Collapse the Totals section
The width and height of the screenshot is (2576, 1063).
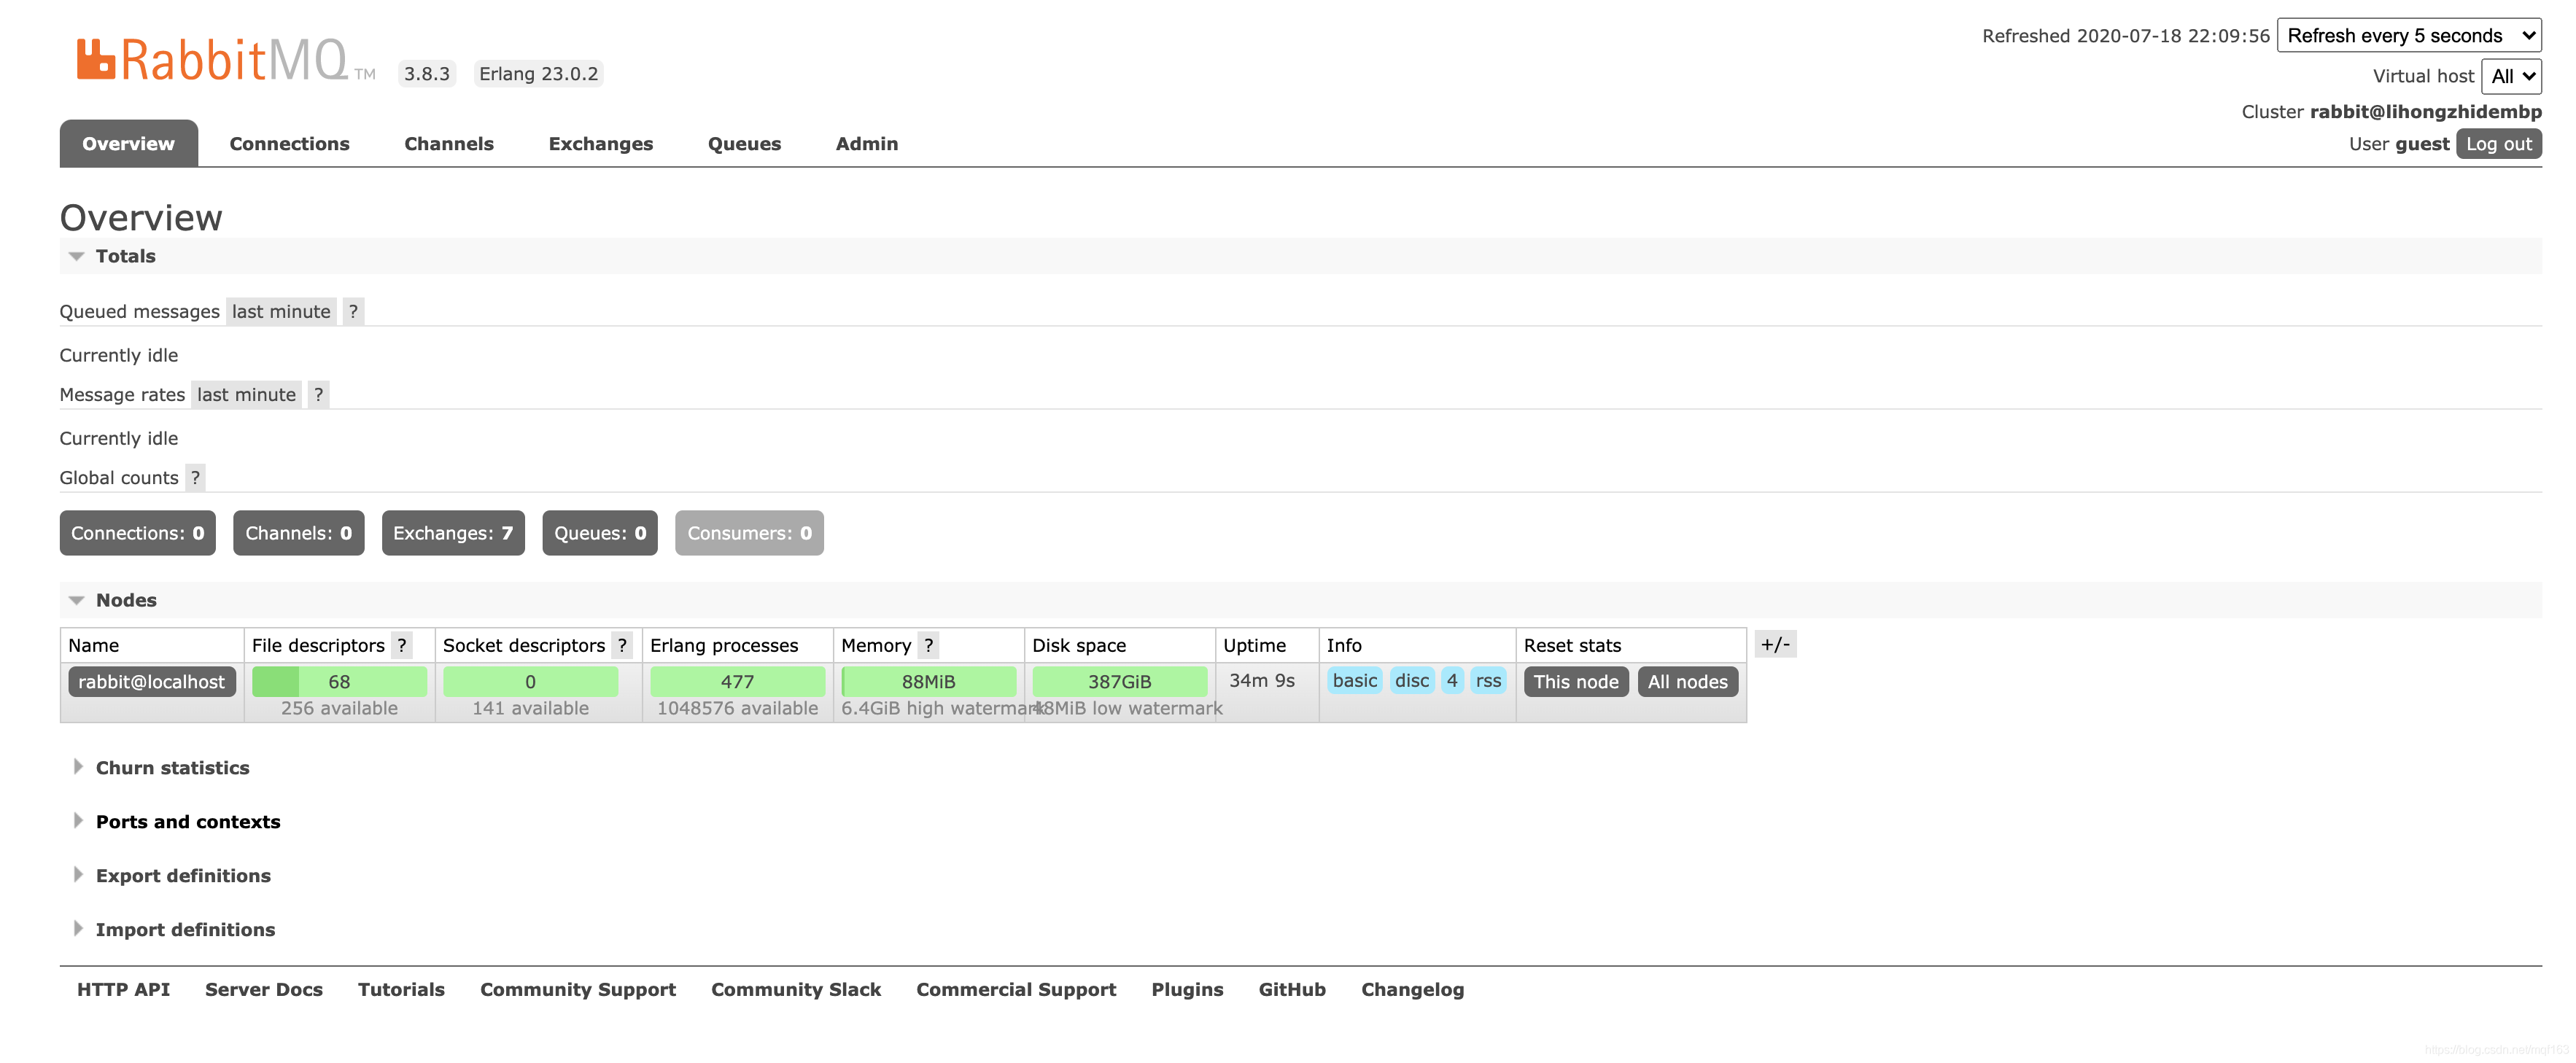[125, 256]
